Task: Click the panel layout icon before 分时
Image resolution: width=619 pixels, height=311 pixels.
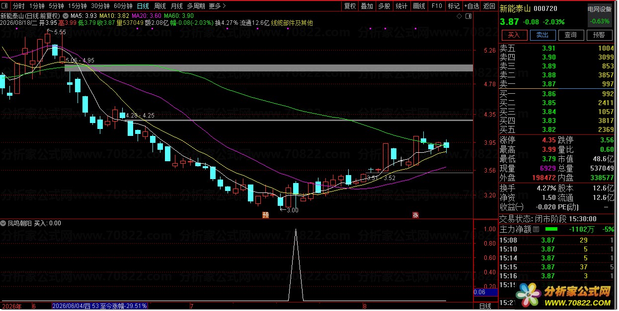Action: click(5, 6)
